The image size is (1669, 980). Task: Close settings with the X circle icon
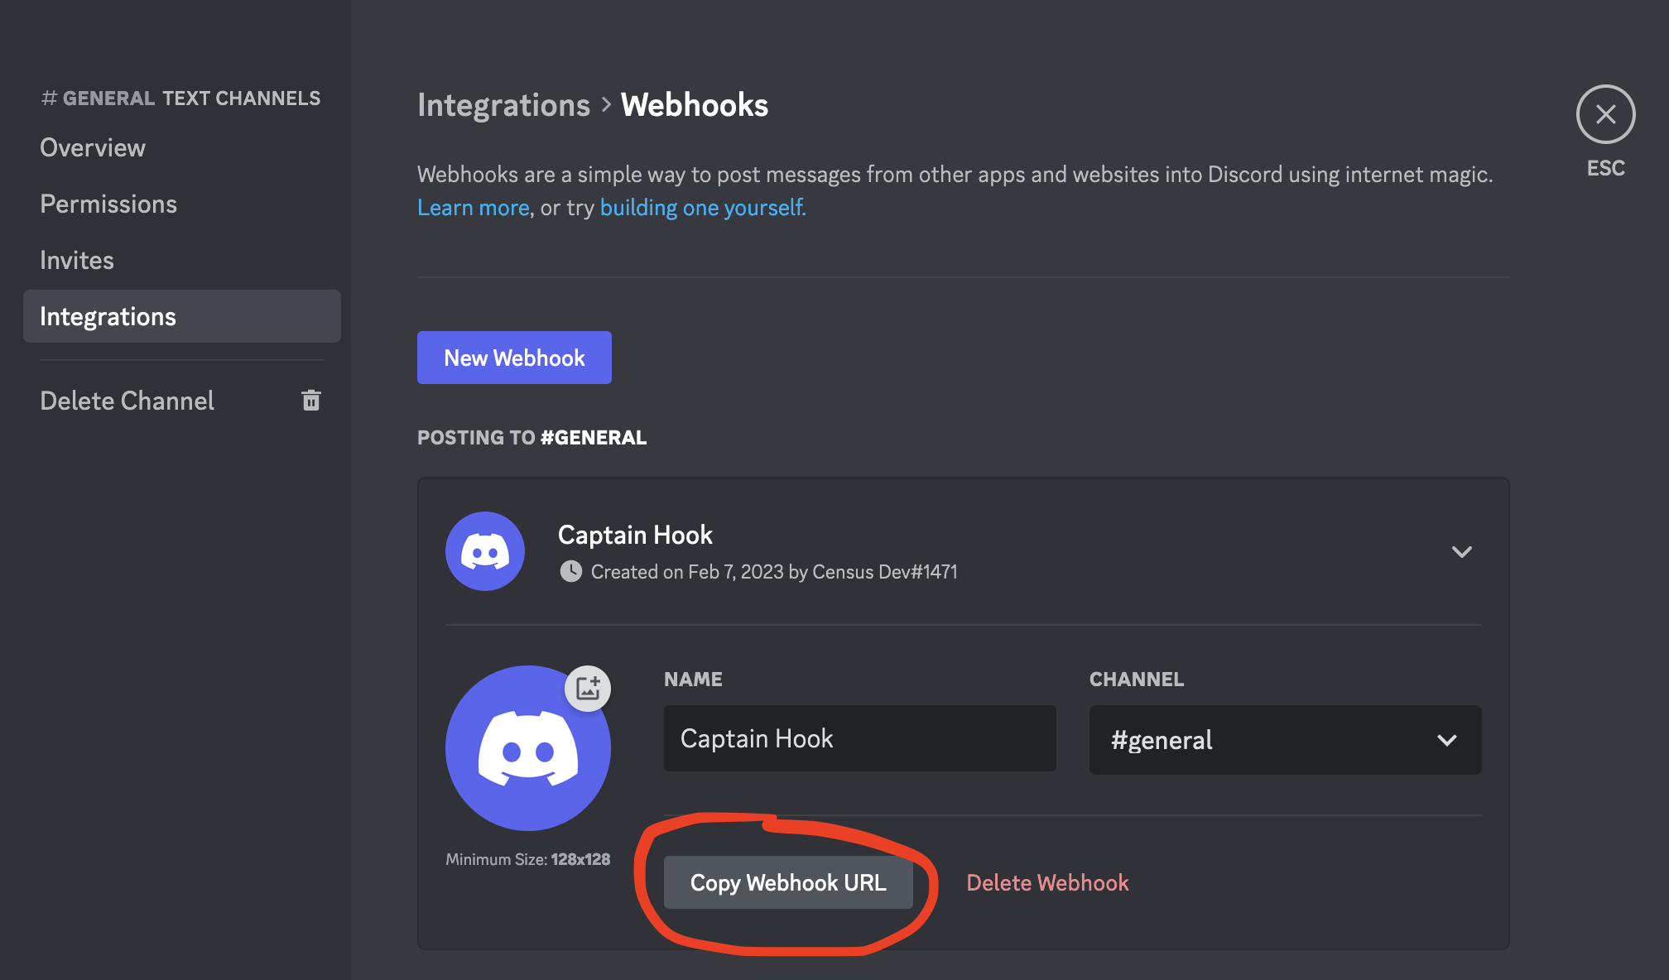click(1605, 114)
